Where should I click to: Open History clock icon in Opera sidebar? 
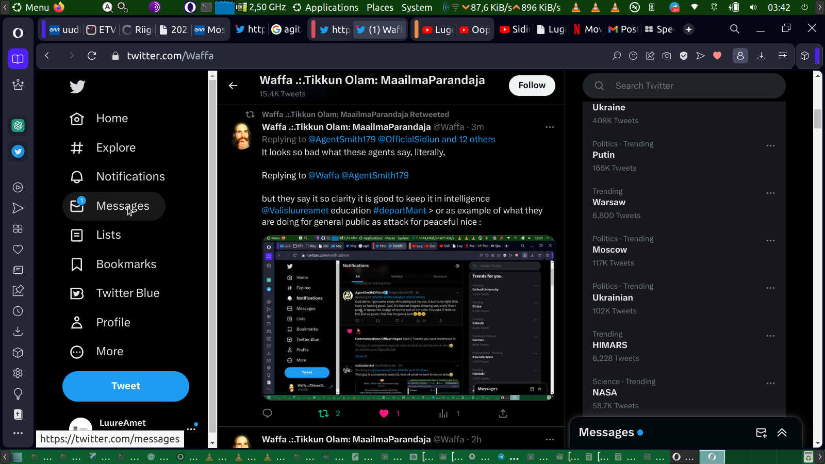click(x=18, y=311)
